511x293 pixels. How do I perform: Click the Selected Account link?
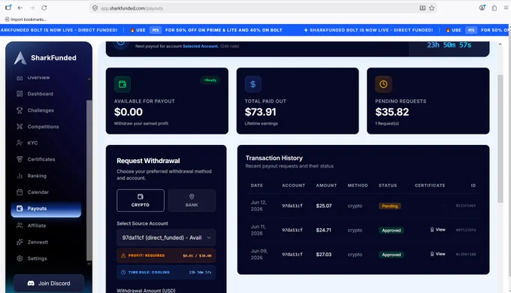(x=200, y=47)
